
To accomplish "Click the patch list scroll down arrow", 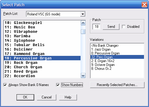I will [x=83, y=76].
